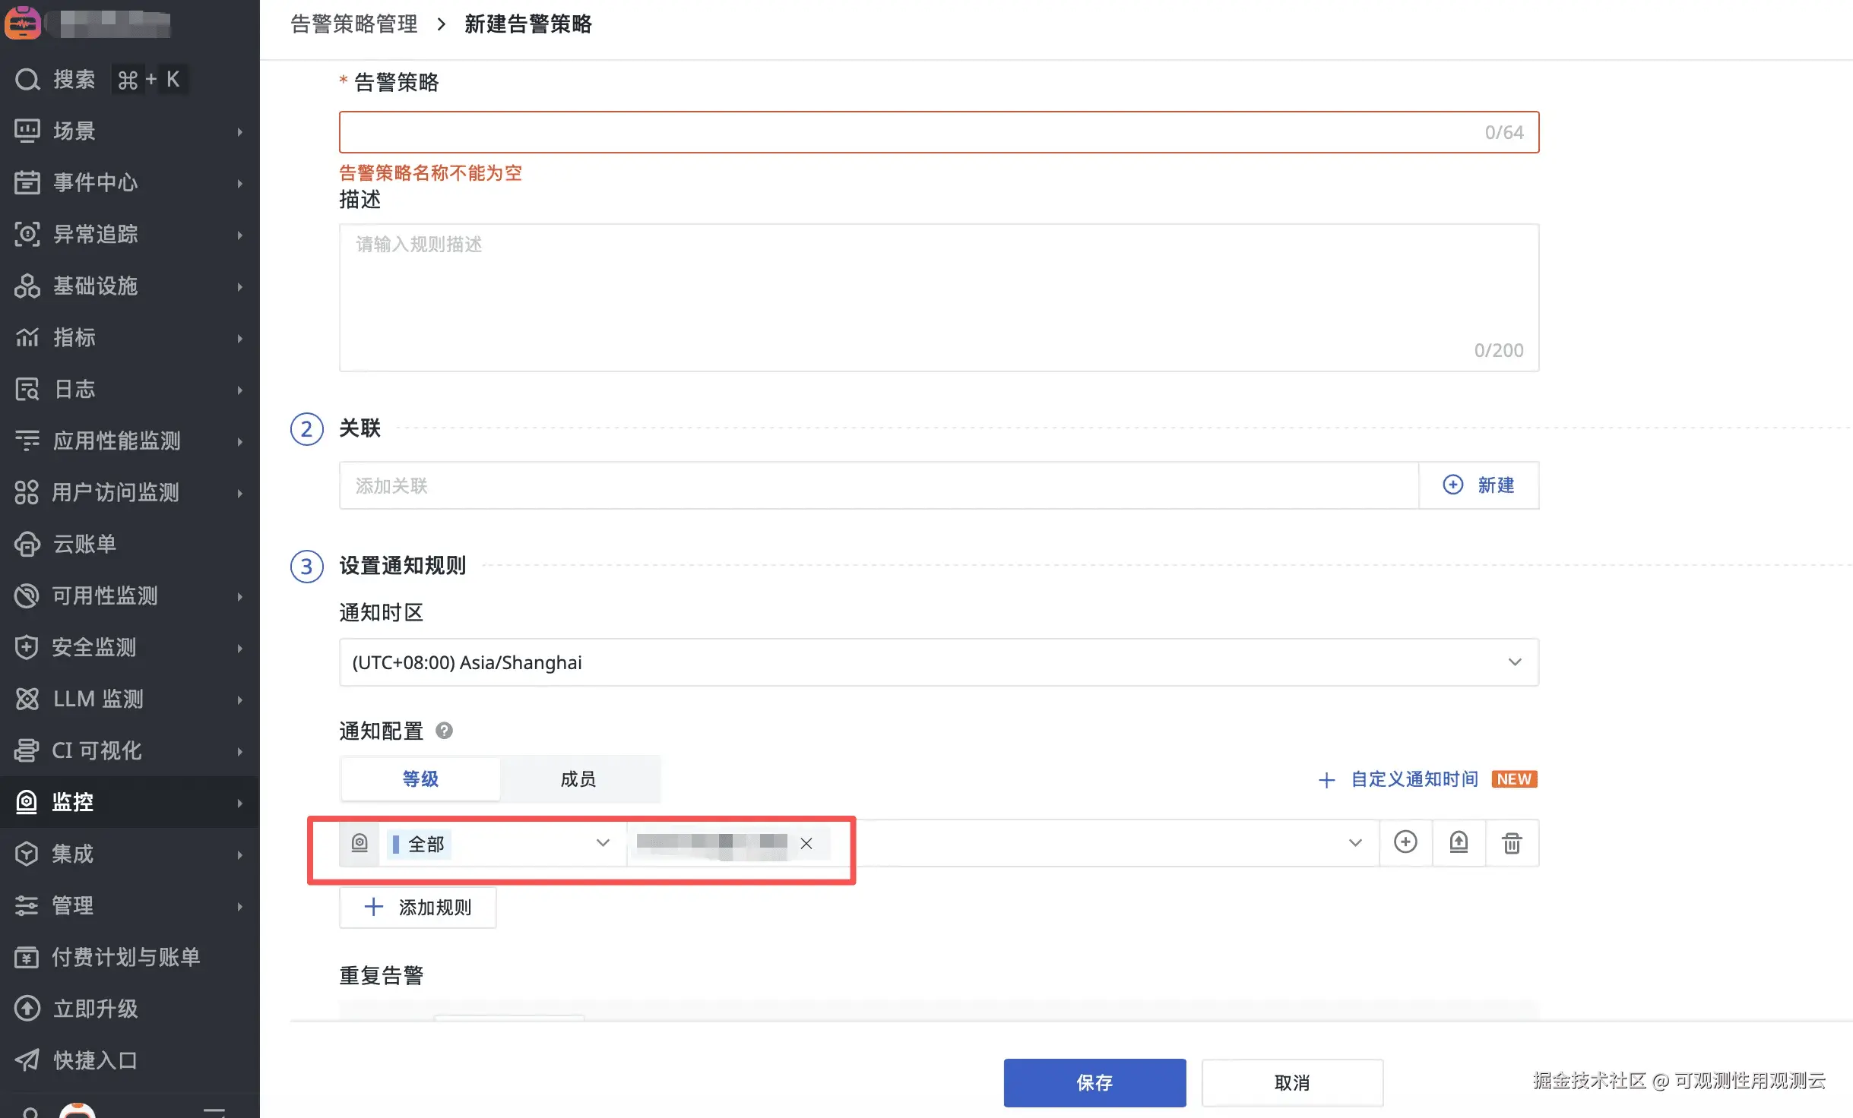This screenshot has width=1853, height=1118.
Task: Click 自定义通知时间 link
Action: pos(1413,779)
